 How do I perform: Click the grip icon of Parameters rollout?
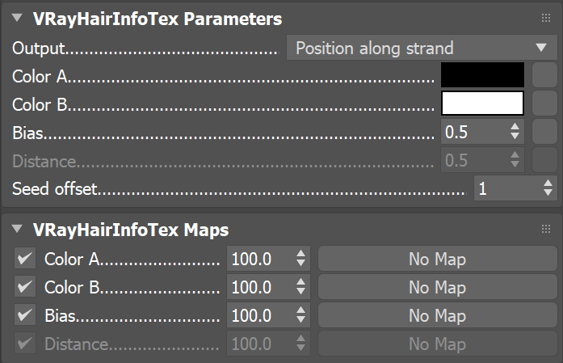pos(546,18)
